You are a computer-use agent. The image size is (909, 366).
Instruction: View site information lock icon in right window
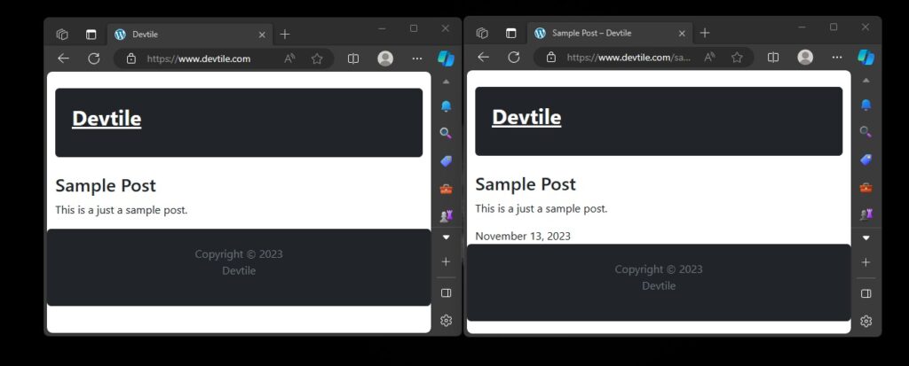550,58
